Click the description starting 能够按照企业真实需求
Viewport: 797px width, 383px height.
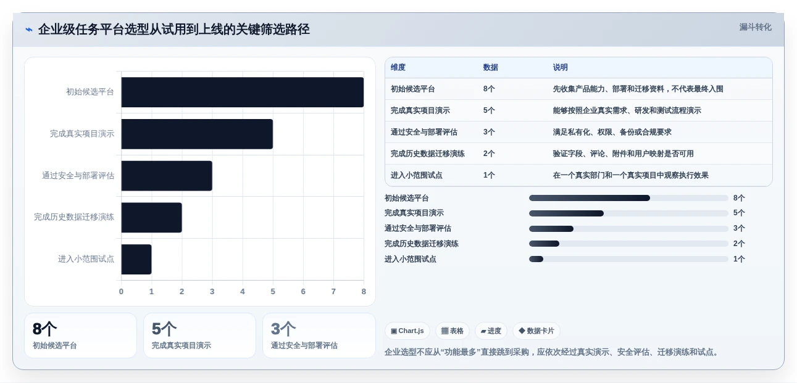tap(627, 110)
